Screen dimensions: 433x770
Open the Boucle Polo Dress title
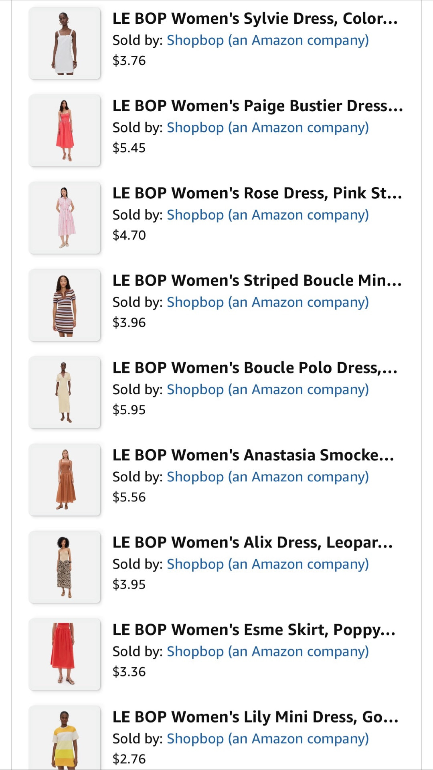[x=255, y=368]
